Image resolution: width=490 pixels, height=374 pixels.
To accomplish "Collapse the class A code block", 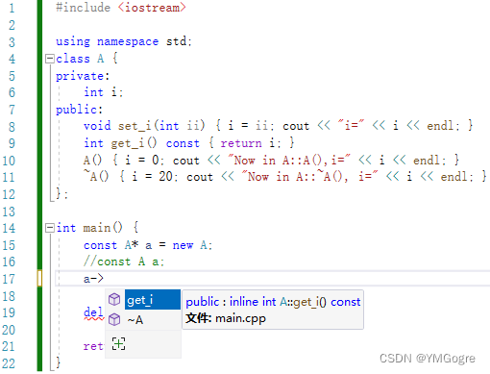I will tap(50, 59).
